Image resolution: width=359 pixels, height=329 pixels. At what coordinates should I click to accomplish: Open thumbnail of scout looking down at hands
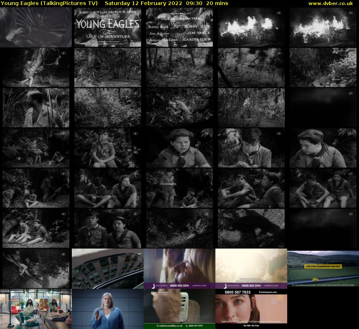[x=251, y=148]
